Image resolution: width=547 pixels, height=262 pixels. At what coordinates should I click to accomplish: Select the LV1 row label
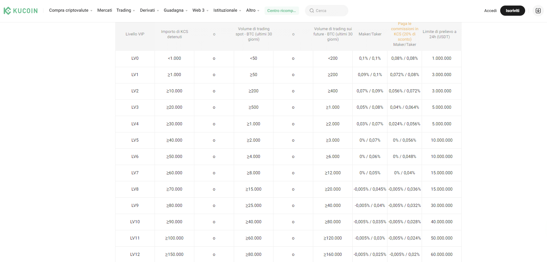coord(135,75)
